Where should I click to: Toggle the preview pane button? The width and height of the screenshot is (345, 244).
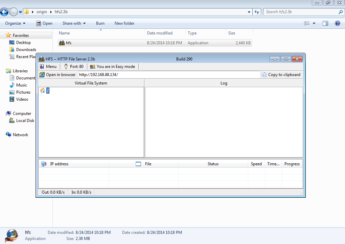[325, 23]
